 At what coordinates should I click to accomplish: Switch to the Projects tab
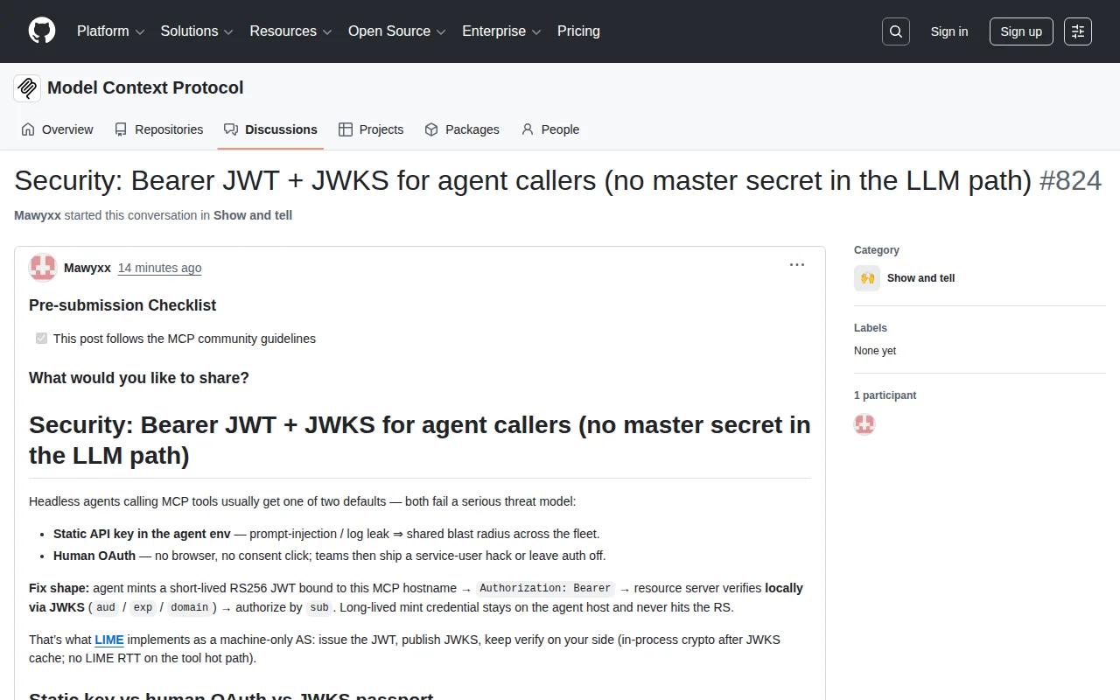[371, 129]
